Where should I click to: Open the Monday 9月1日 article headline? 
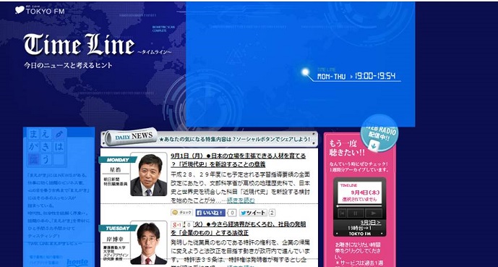pyautogui.click(x=239, y=160)
